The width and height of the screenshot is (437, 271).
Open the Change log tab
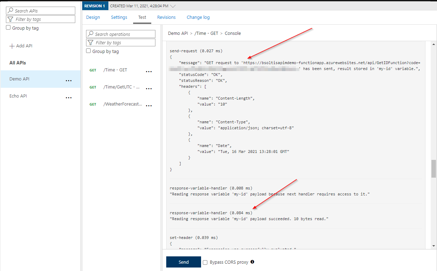[x=198, y=17]
